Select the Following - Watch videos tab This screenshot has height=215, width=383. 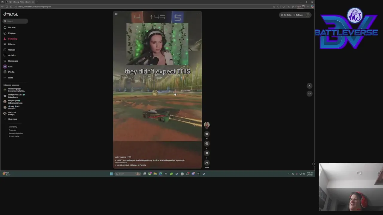tap(20, 2)
